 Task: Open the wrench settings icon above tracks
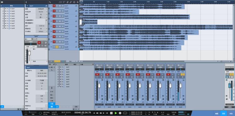pos(50,2)
